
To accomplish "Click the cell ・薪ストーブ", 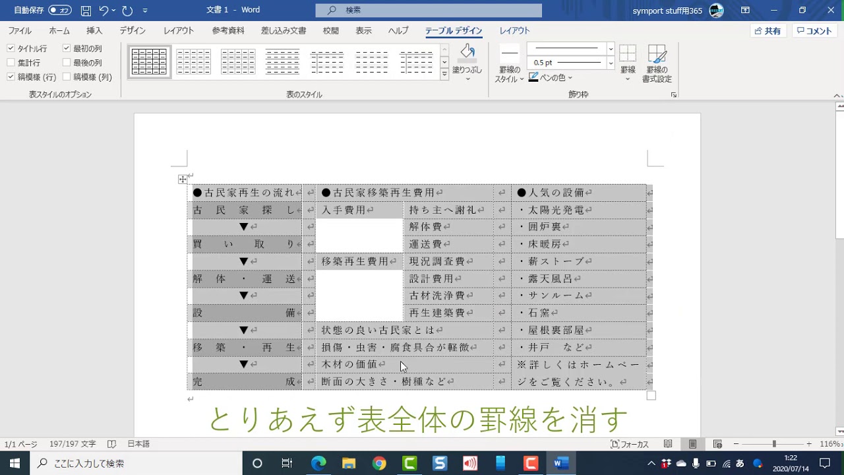I will click(578, 262).
